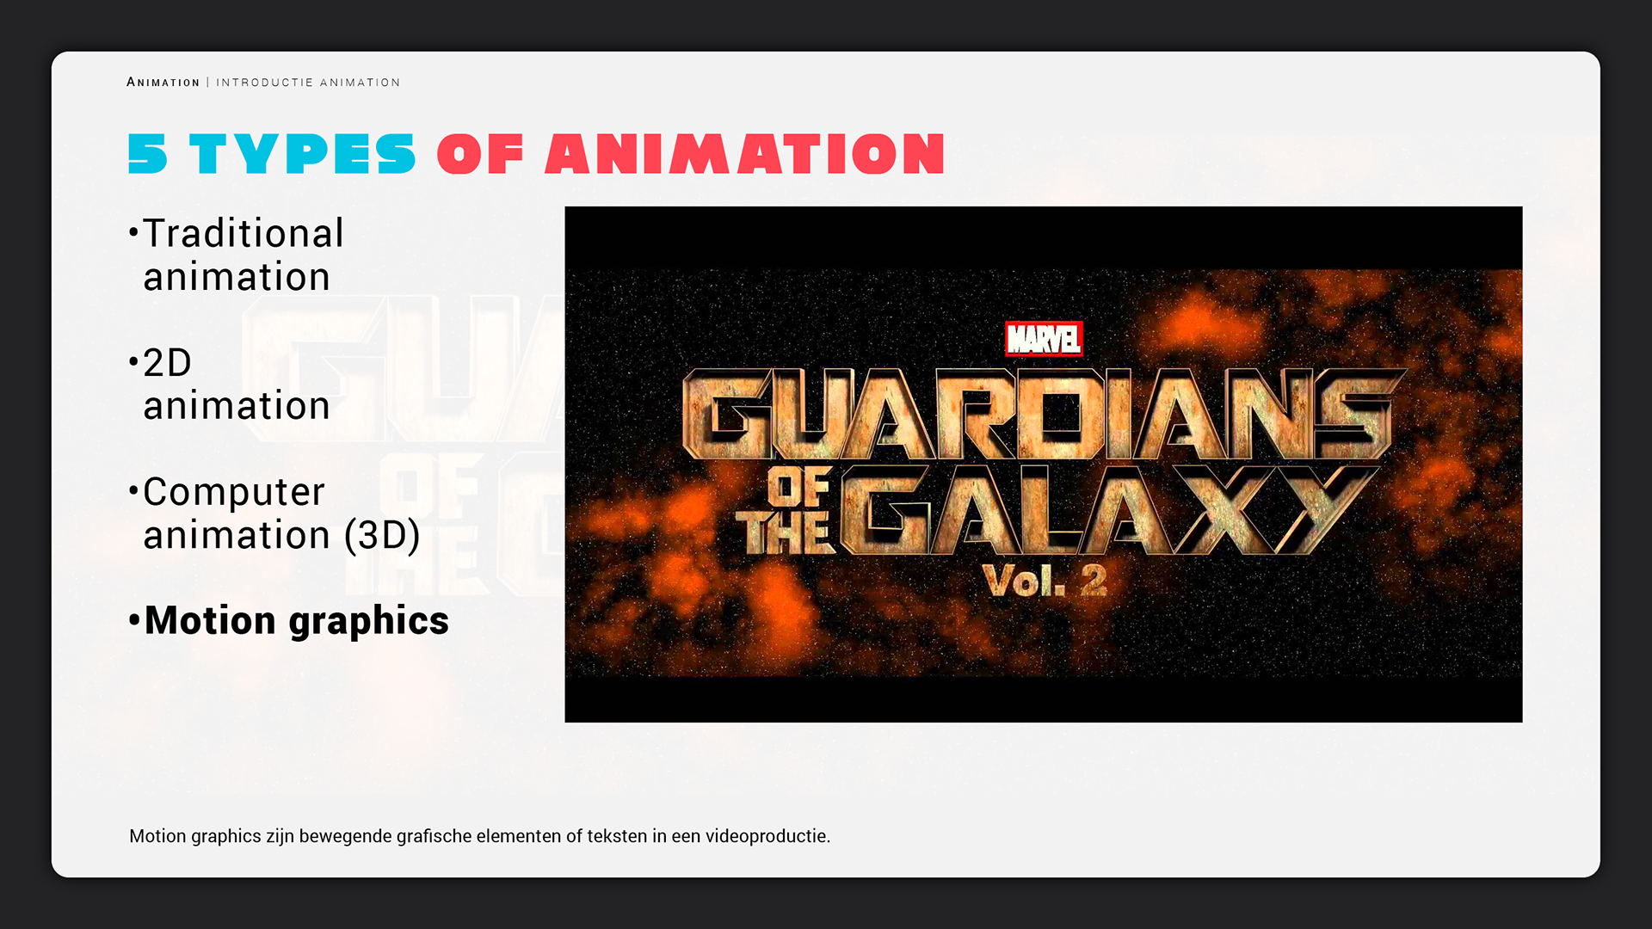Click the 'Introductie Animation' breadcrumb text
Screen dimensions: 1652x929
308,83
